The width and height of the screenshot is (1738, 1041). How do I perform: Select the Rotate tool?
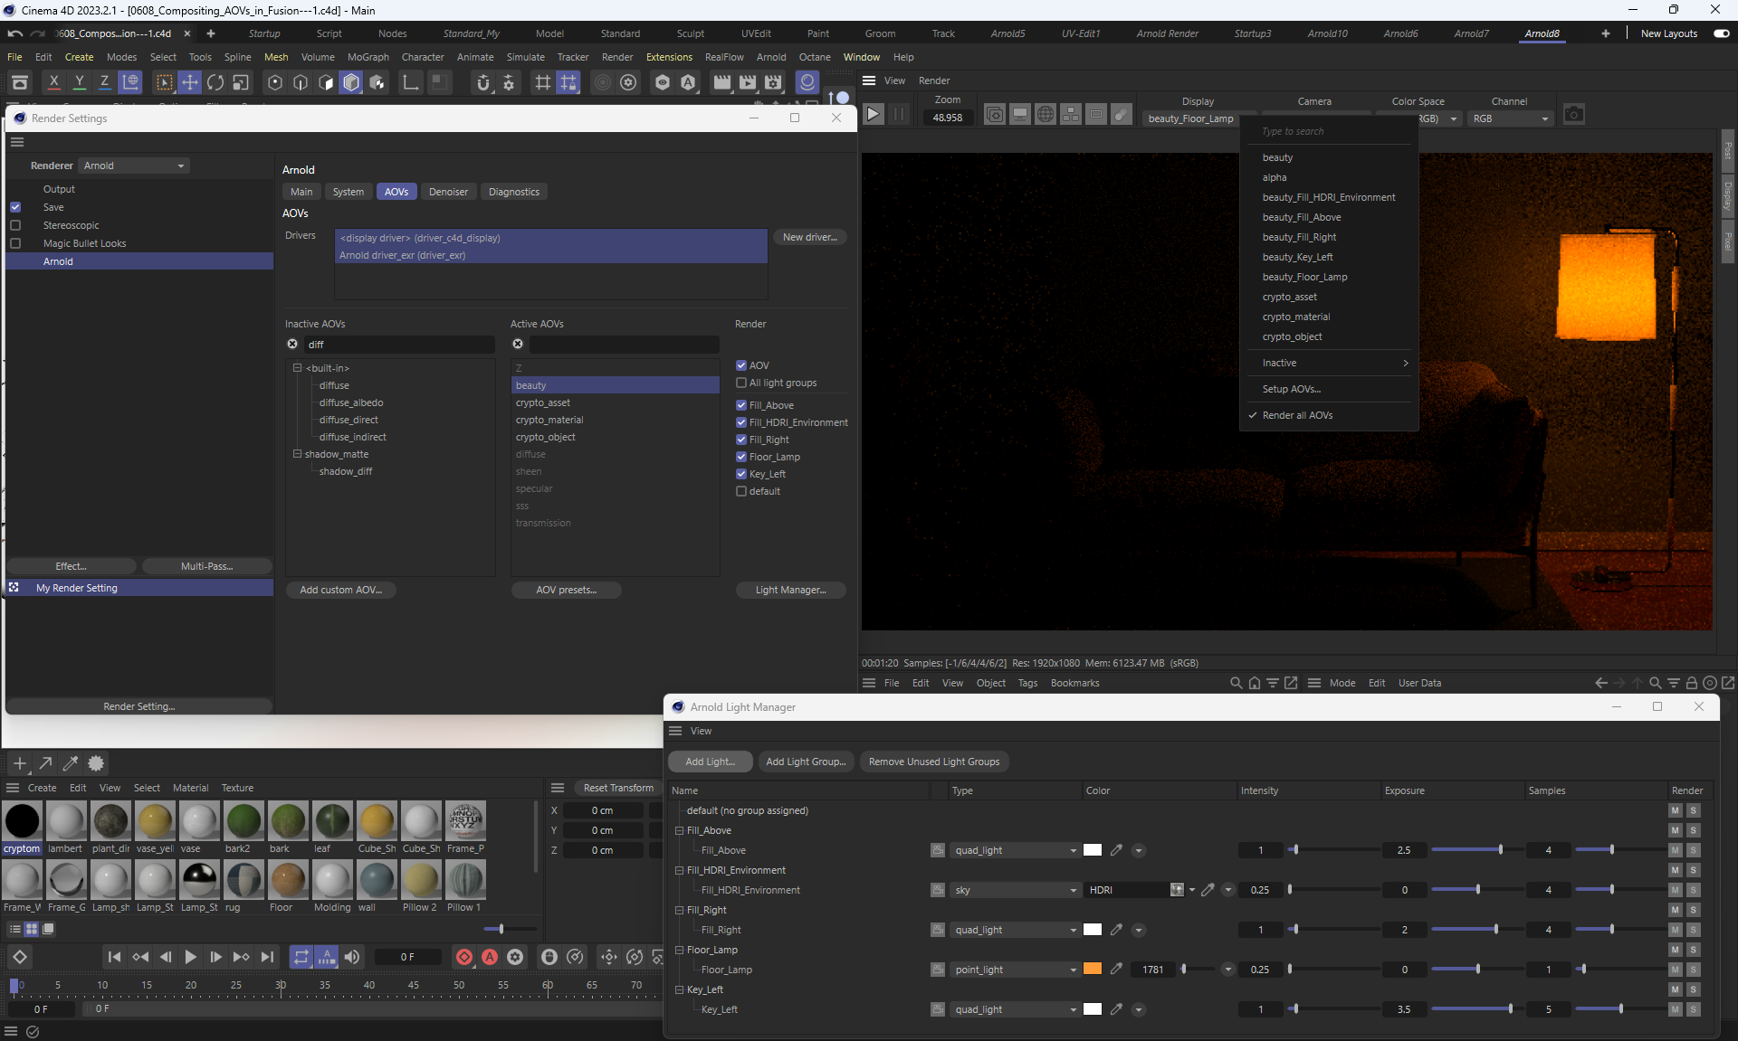[215, 83]
